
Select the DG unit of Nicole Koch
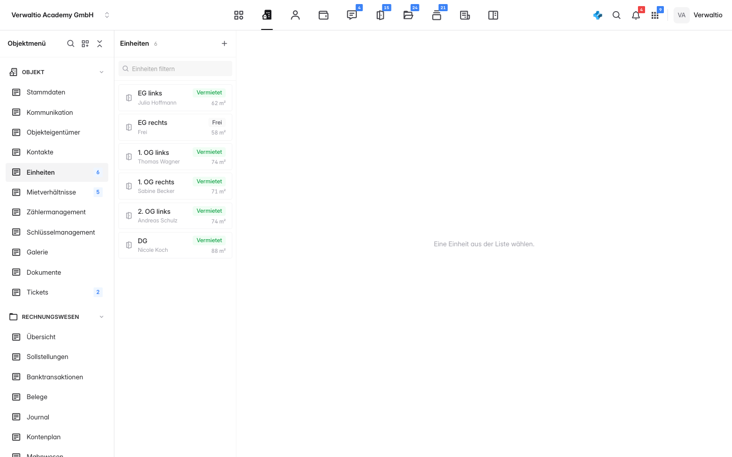coord(175,245)
